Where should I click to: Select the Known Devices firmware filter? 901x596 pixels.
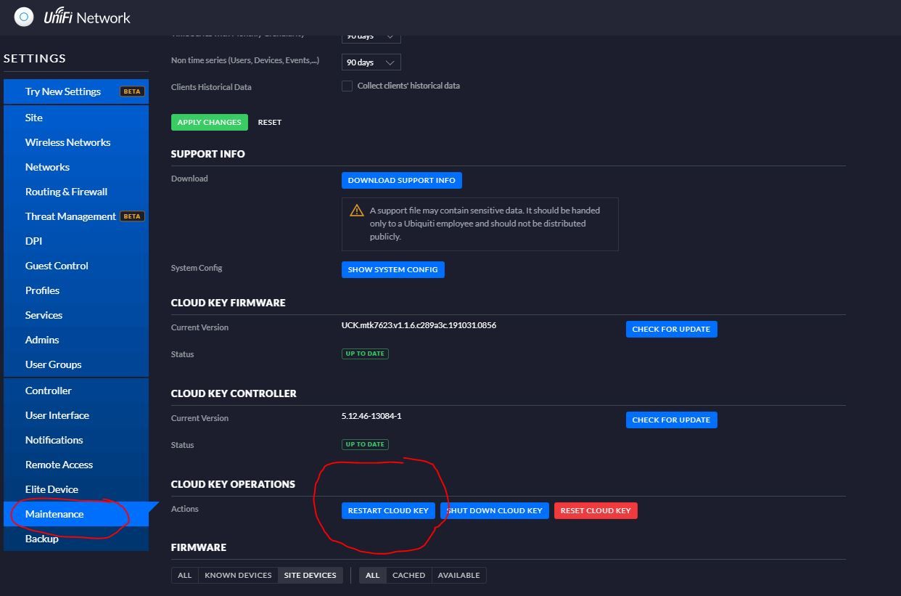tap(238, 575)
